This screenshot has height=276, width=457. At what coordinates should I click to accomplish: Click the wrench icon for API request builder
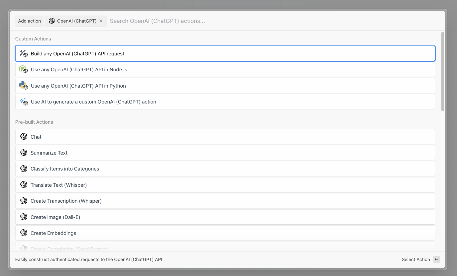click(x=23, y=53)
